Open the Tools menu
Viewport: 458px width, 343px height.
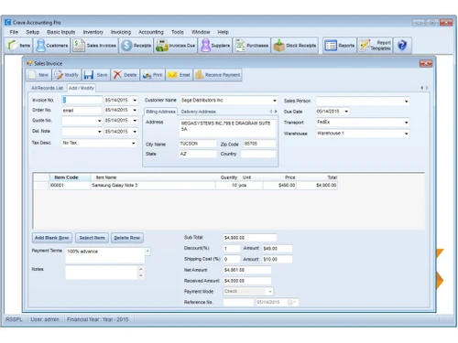click(178, 32)
